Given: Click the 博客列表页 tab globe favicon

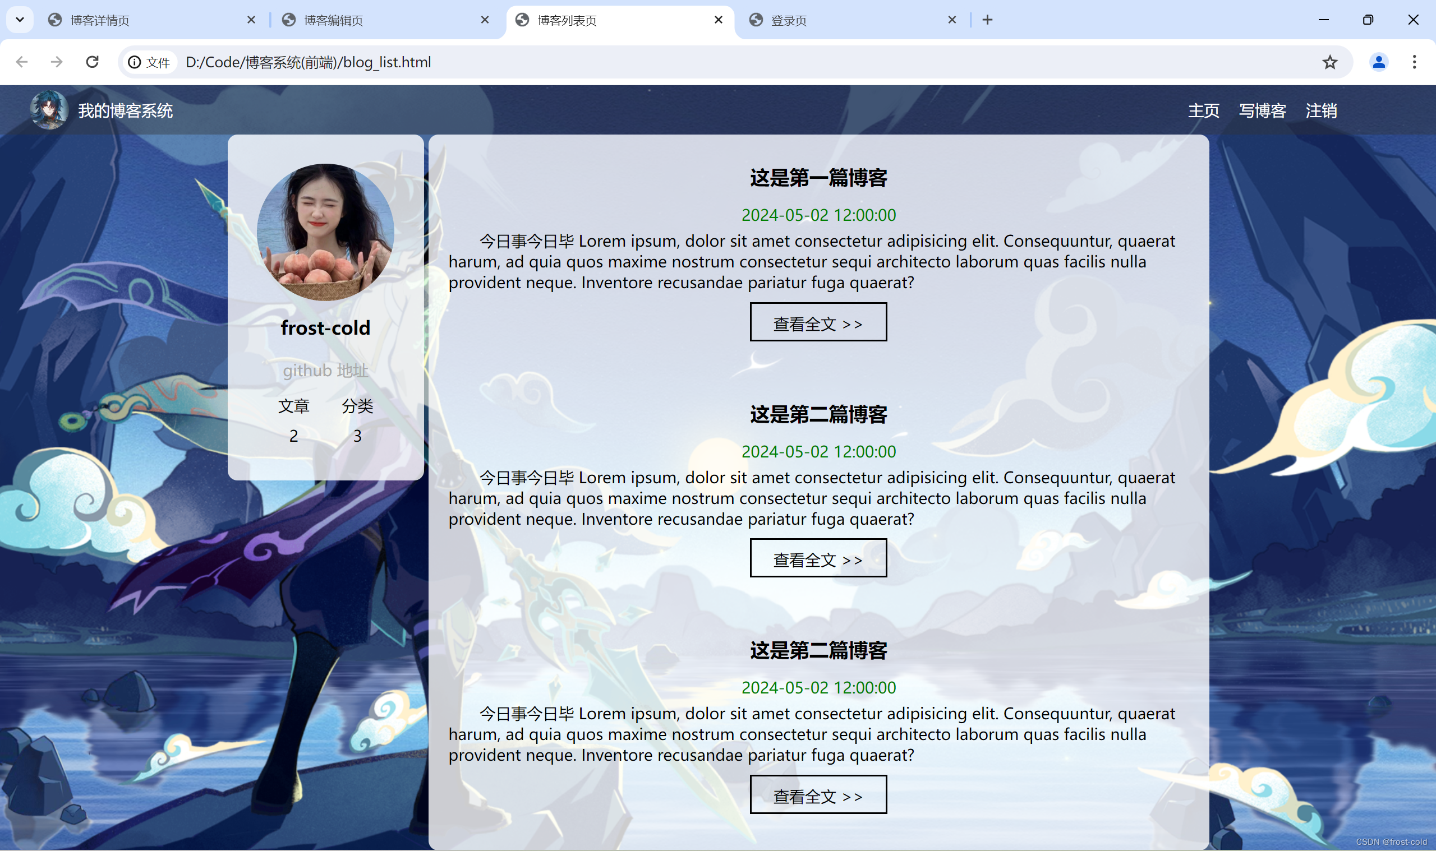Looking at the screenshot, I should tap(522, 20).
